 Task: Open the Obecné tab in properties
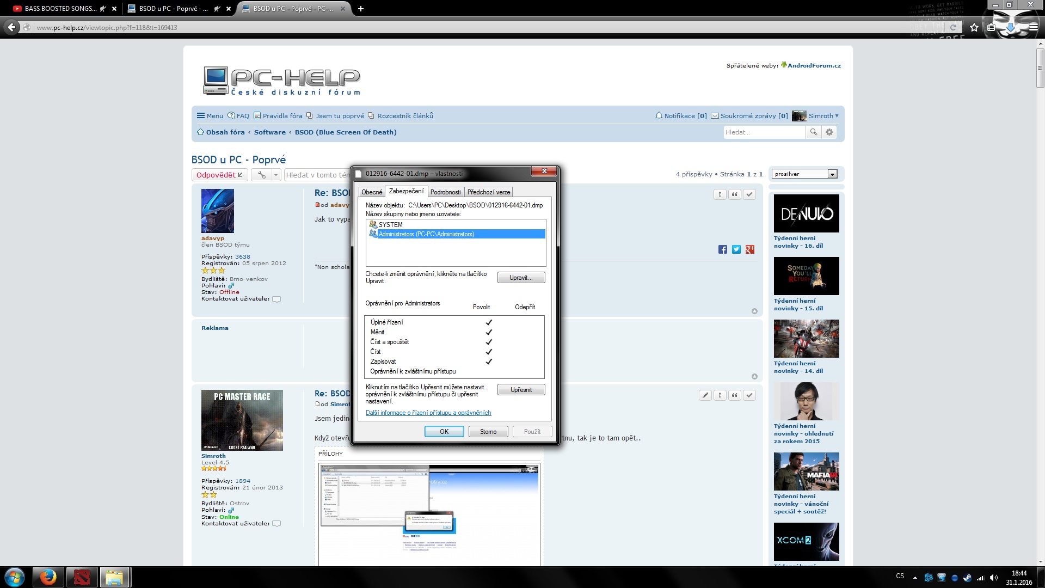click(x=372, y=192)
